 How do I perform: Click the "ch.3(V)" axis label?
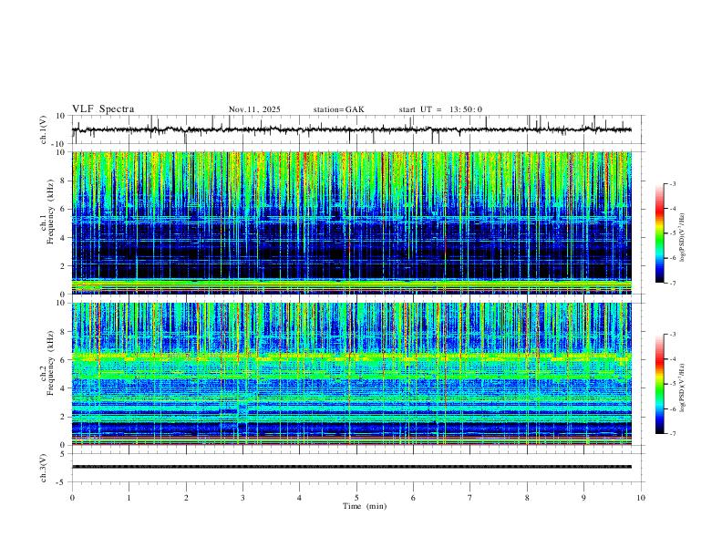(x=44, y=468)
